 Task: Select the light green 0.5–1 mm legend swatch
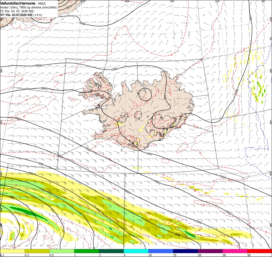point(62,251)
